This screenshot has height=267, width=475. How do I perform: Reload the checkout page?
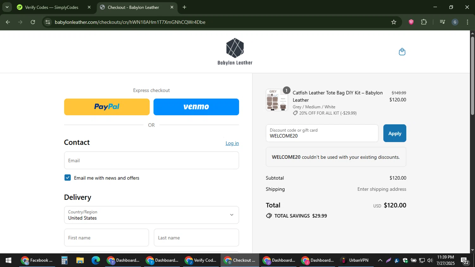point(33,22)
